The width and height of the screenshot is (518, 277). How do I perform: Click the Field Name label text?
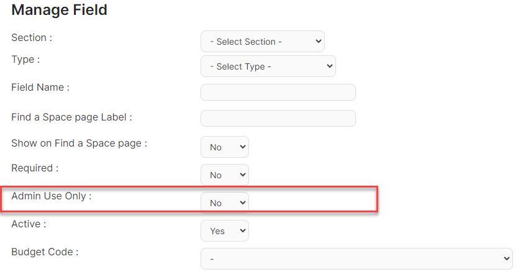point(40,87)
